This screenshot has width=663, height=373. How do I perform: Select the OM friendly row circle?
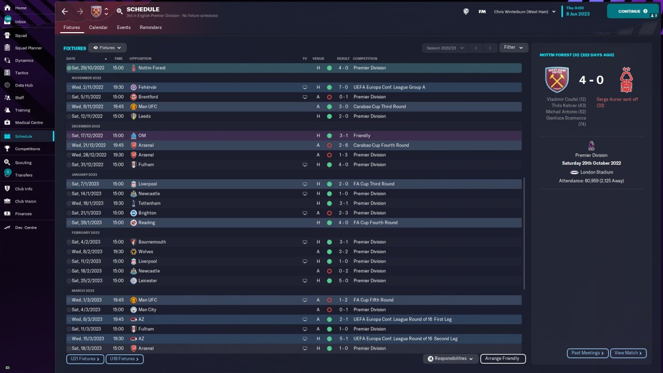[69, 136]
